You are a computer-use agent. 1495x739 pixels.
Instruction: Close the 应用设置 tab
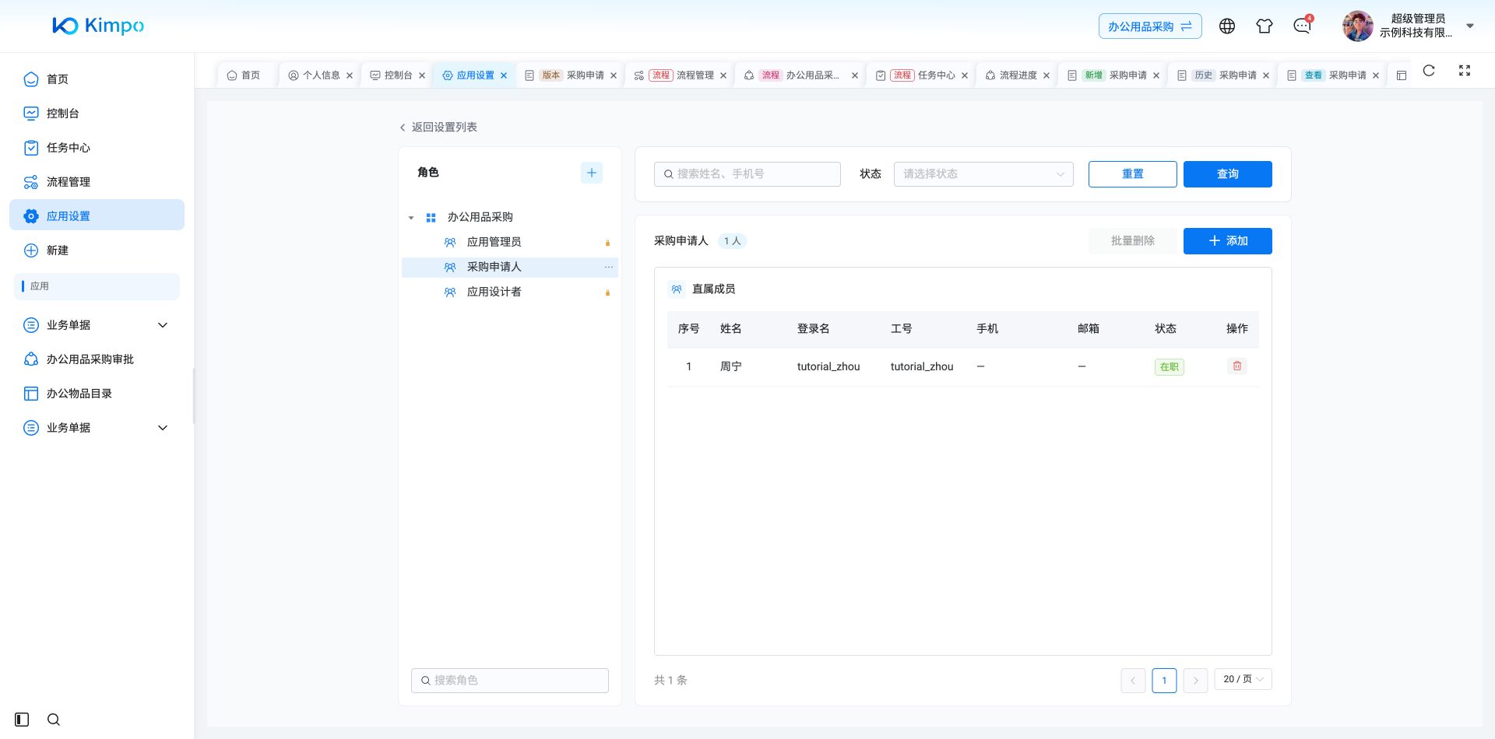tap(504, 75)
